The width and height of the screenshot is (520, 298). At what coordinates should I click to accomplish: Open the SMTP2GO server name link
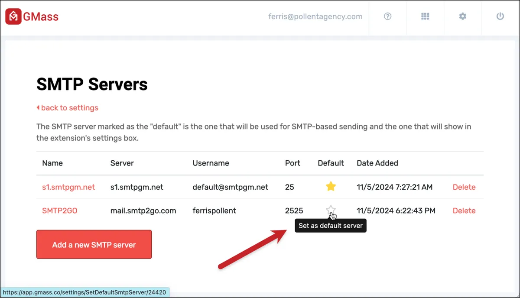pos(60,211)
